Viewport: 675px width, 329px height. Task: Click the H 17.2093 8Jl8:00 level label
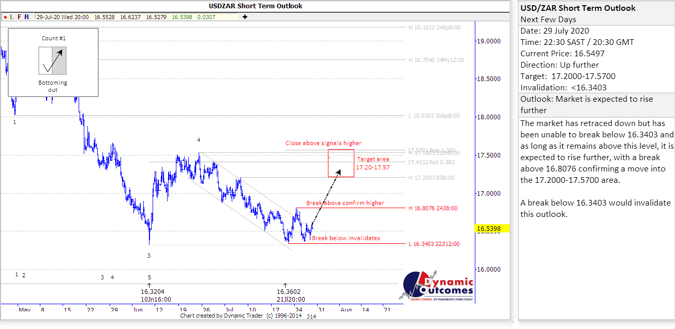pos(431,177)
